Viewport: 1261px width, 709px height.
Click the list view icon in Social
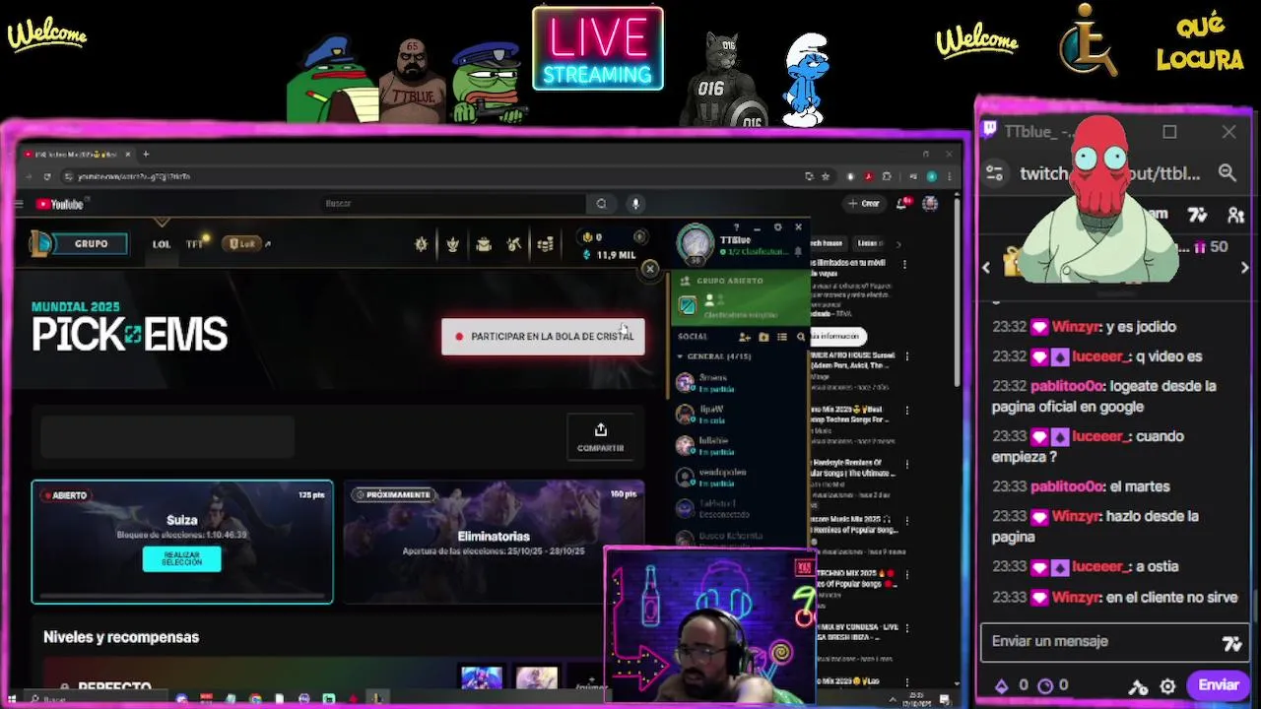(x=782, y=337)
